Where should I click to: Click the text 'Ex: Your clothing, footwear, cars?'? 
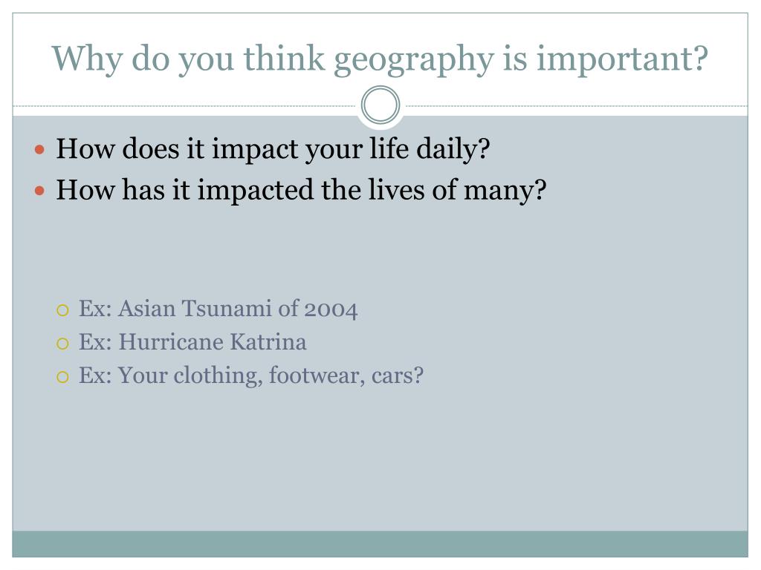[251, 376]
